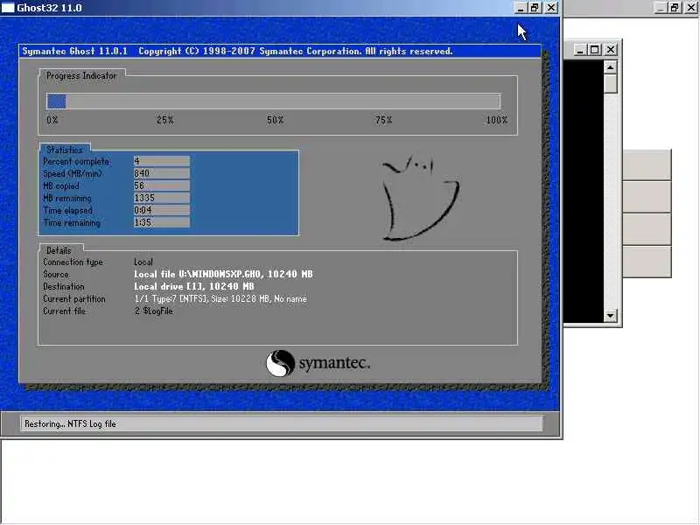Click the Progress Indicator group label
Image resolution: width=700 pixels, height=525 pixels.
tap(81, 76)
